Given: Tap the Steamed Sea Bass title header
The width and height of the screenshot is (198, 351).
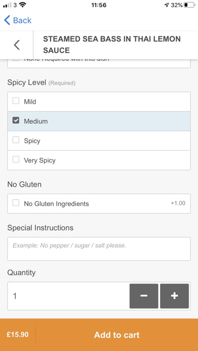Looking at the screenshot, I should pos(112,44).
